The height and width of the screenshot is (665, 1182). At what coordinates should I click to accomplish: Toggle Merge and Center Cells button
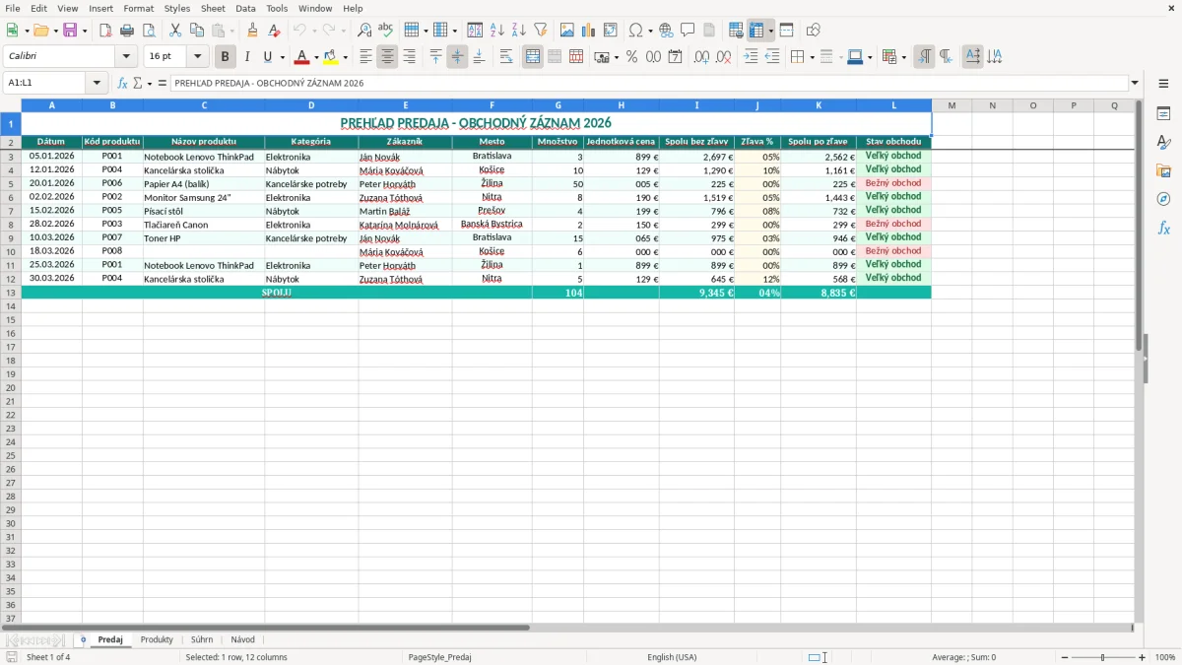tap(533, 57)
